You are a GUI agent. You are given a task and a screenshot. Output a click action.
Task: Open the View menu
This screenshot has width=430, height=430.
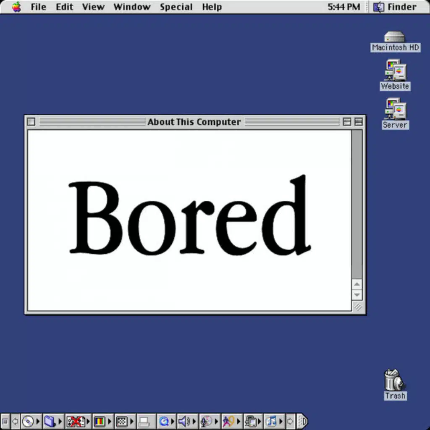(x=93, y=7)
